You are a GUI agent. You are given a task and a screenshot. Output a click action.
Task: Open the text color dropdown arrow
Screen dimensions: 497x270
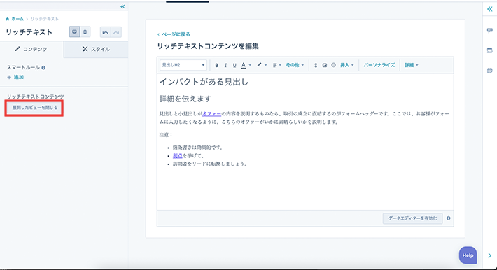250,65
